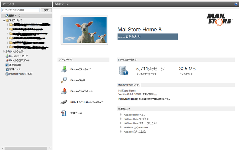Click the ここに名前を入力 name field

[148, 37]
